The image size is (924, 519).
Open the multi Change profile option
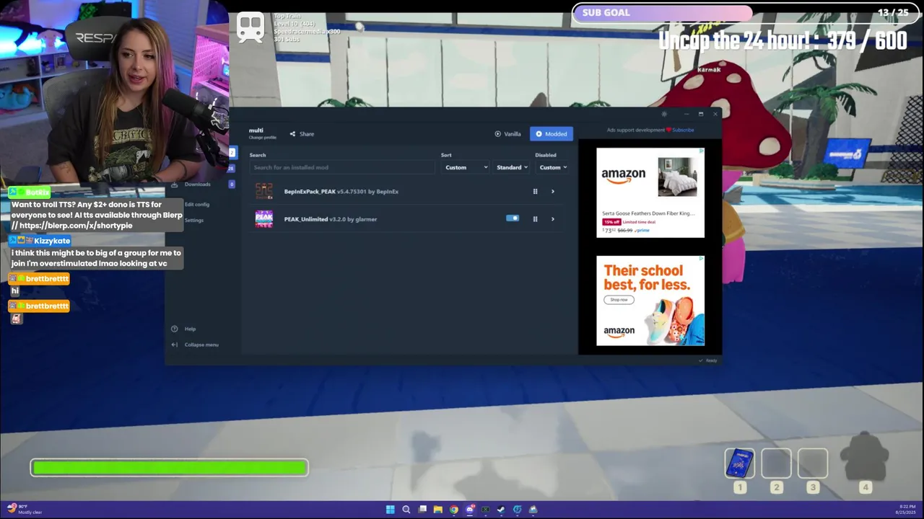tap(262, 137)
